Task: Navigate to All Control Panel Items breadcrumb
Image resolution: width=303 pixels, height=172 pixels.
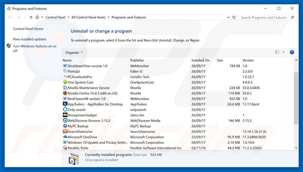Action: pyautogui.click(x=89, y=17)
